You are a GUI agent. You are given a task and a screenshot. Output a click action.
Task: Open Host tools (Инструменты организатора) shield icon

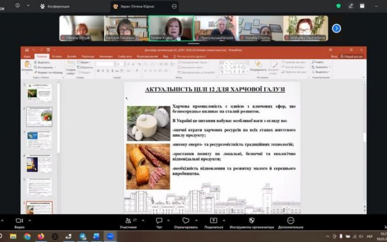(x=252, y=221)
